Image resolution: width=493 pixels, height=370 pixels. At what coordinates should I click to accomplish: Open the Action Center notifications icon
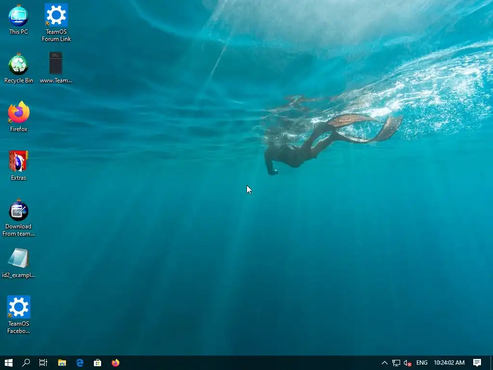tap(477, 363)
